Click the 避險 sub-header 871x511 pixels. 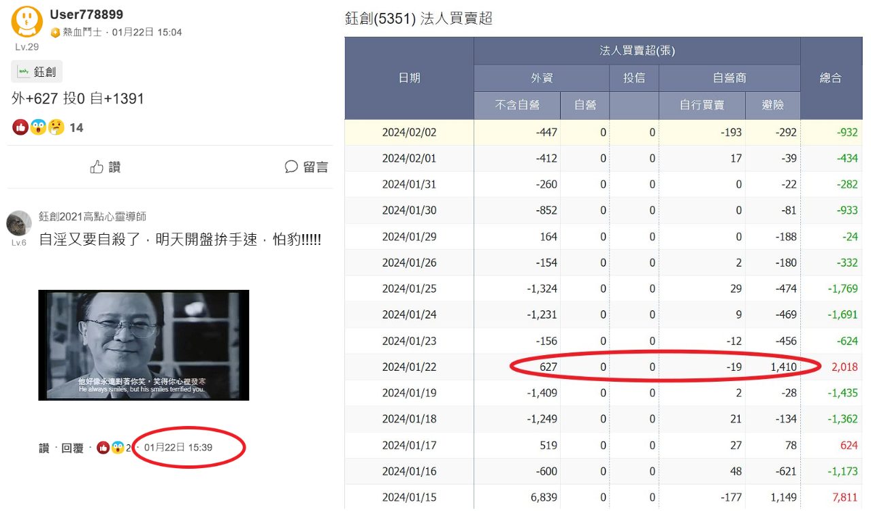(773, 105)
